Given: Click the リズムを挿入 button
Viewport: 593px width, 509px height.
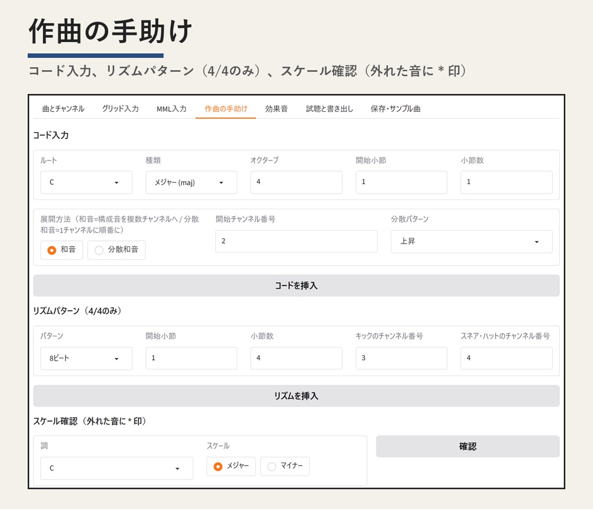Looking at the screenshot, I should tap(296, 396).
